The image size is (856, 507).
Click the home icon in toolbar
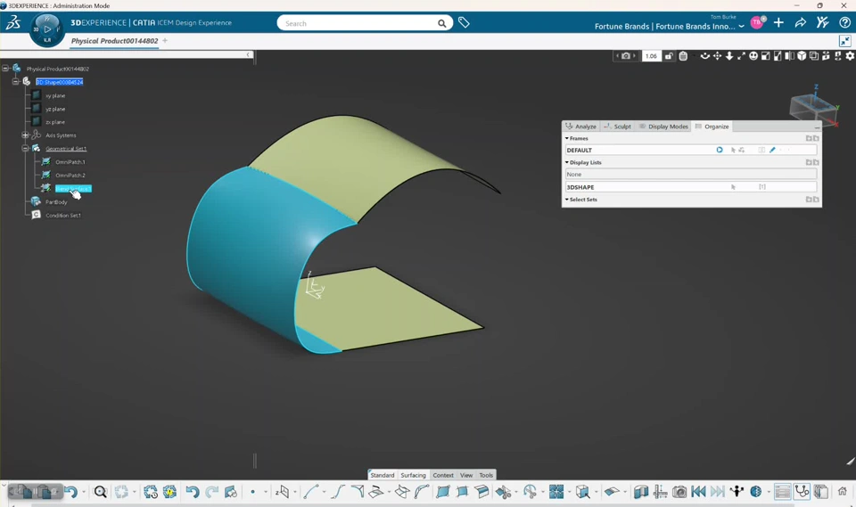(x=843, y=491)
